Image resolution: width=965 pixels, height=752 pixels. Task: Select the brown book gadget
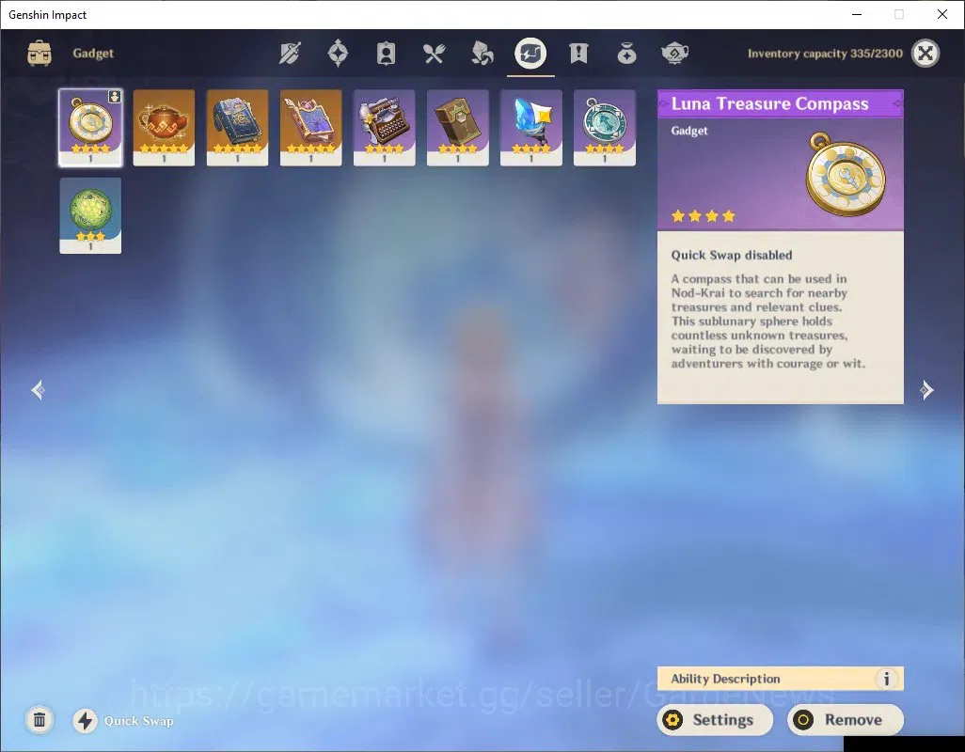(x=457, y=128)
